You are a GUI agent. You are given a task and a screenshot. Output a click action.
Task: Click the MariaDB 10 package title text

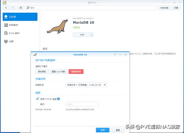coord(84,22)
